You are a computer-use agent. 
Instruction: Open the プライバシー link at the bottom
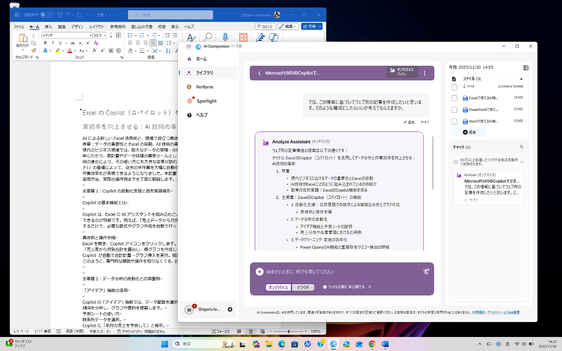[x=494, y=312]
